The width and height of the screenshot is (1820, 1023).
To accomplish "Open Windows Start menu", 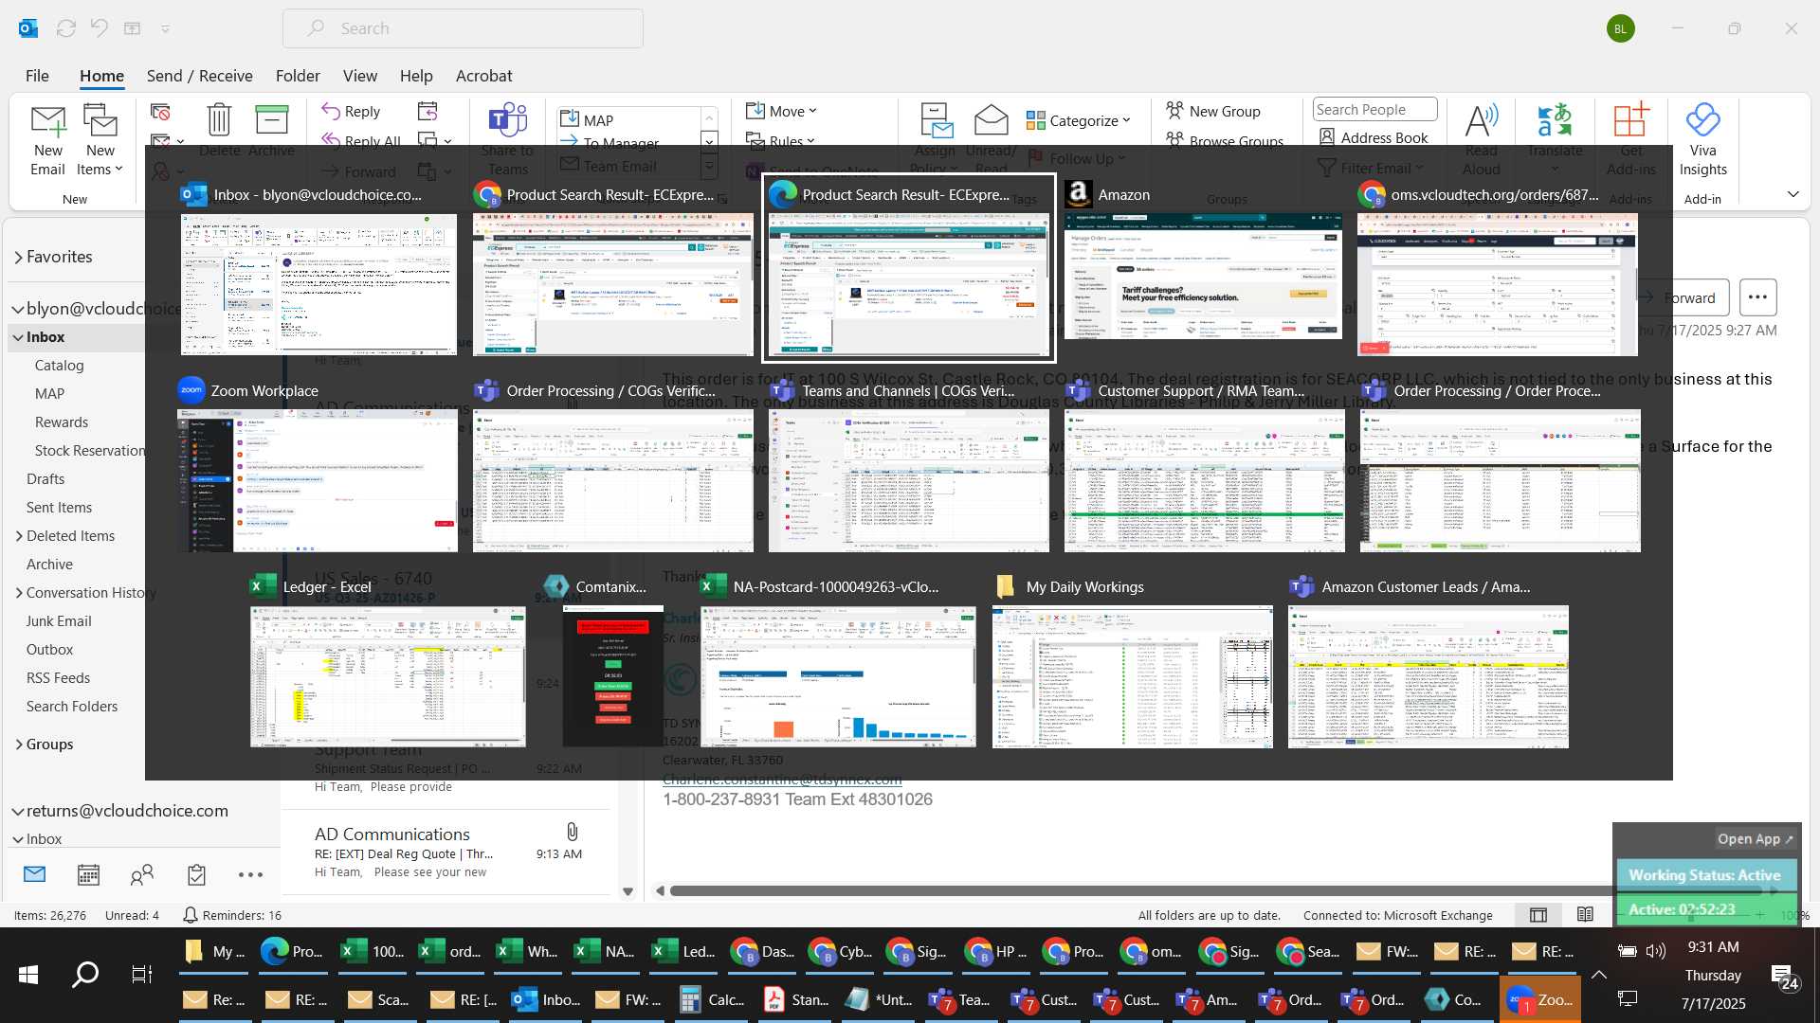I will pyautogui.click(x=28, y=974).
